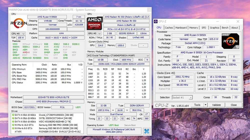Click the Windows 10 Professional OS info box
The height and width of the screenshot is (140, 250).
click(114, 131)
